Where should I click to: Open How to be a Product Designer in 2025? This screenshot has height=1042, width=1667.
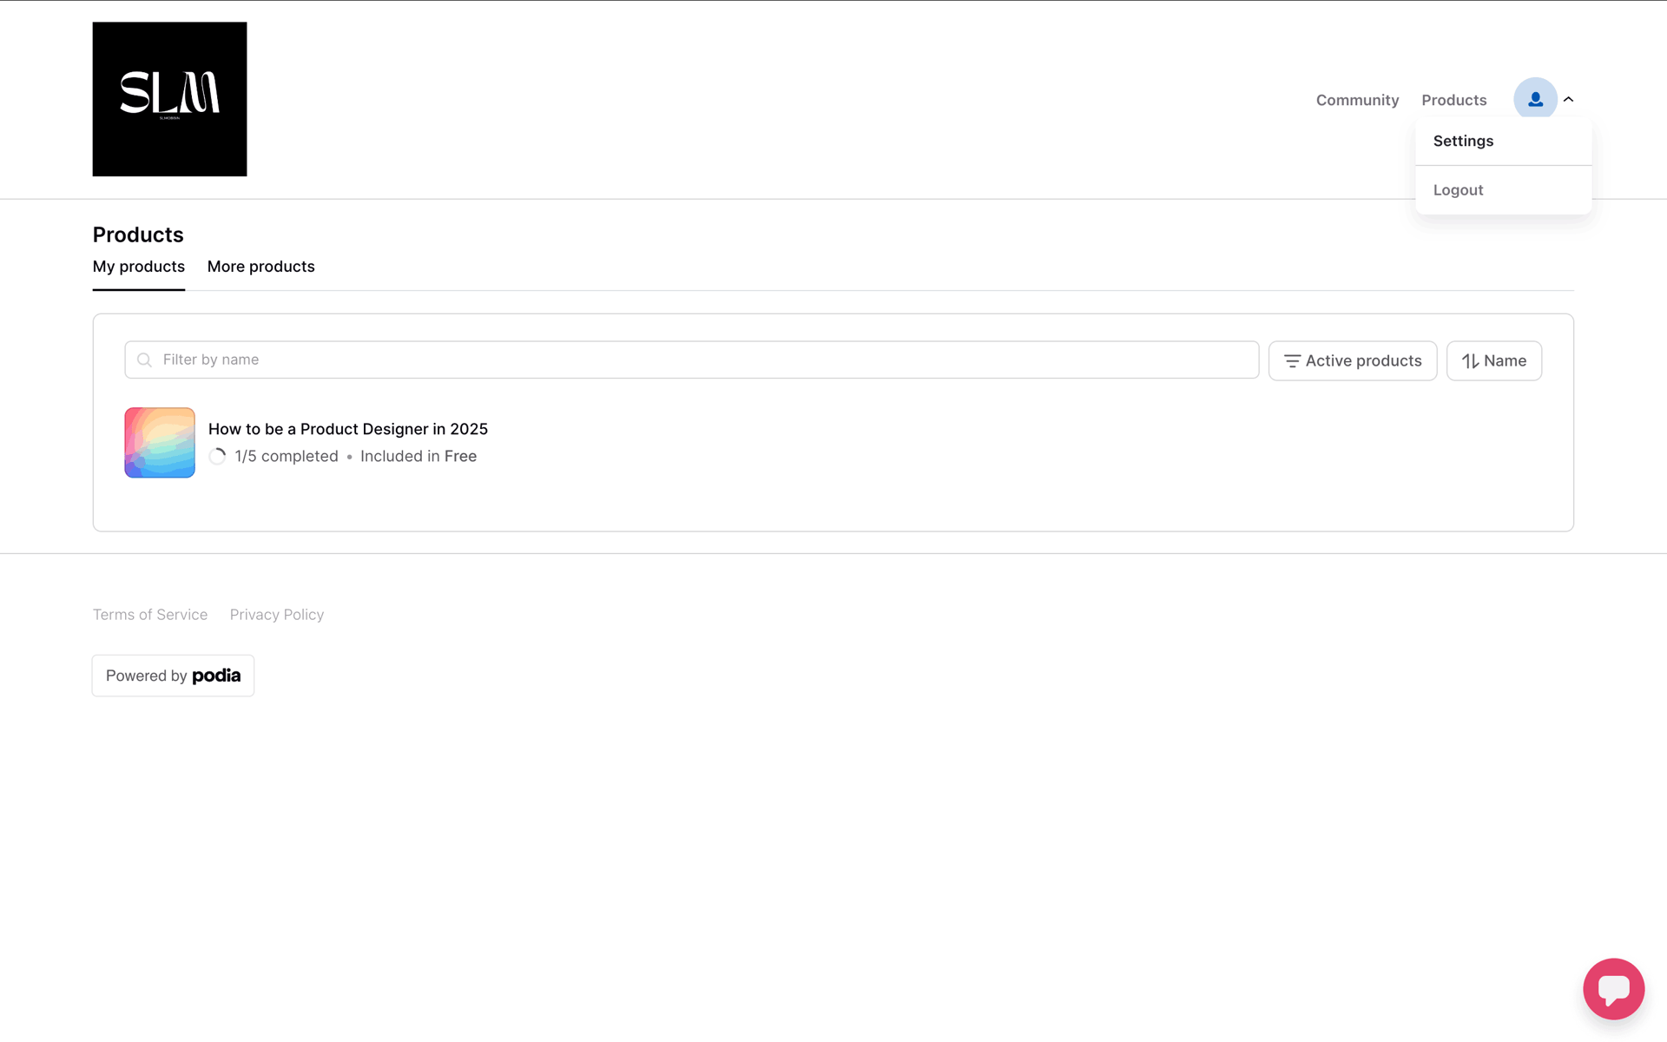(x=348, y=429)
